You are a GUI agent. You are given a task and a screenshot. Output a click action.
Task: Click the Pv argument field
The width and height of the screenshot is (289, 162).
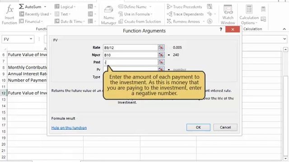pyautogui.click(x=131, y=69)
